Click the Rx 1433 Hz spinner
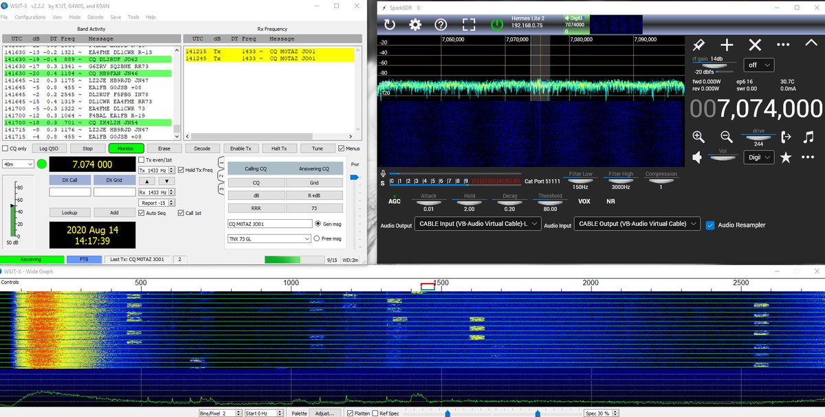The height and width of the screenshot is (417, 825). (156, 192)
